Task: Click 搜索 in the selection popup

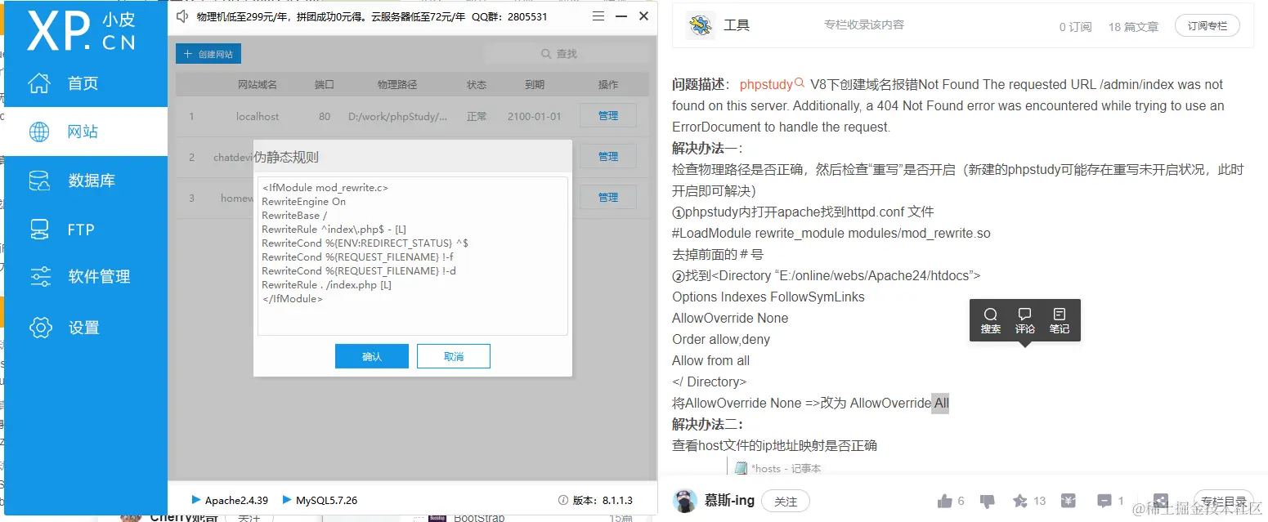Action: point(991,321)
